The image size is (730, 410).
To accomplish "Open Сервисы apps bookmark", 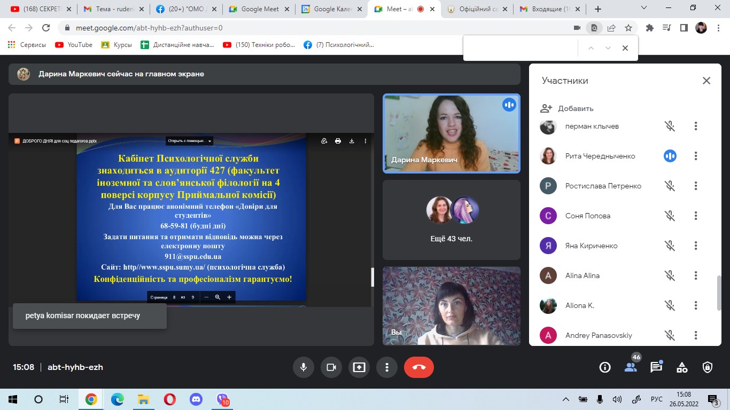I will [x=27, y=45].
